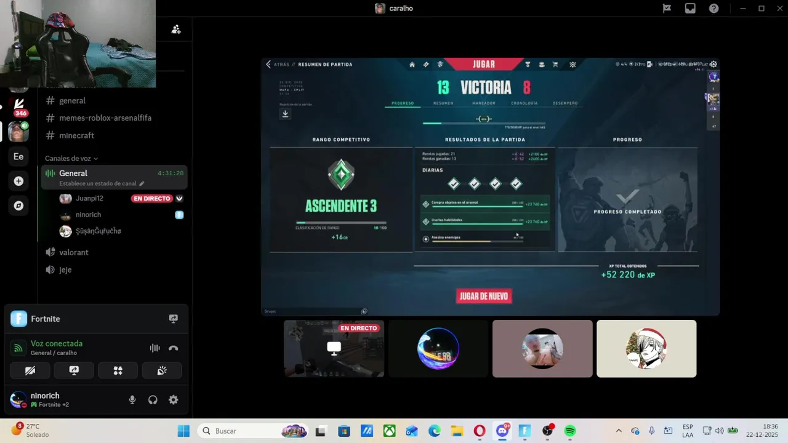Collapse the Canales de voz category
The image size is (788, 443).
[71, 158]
